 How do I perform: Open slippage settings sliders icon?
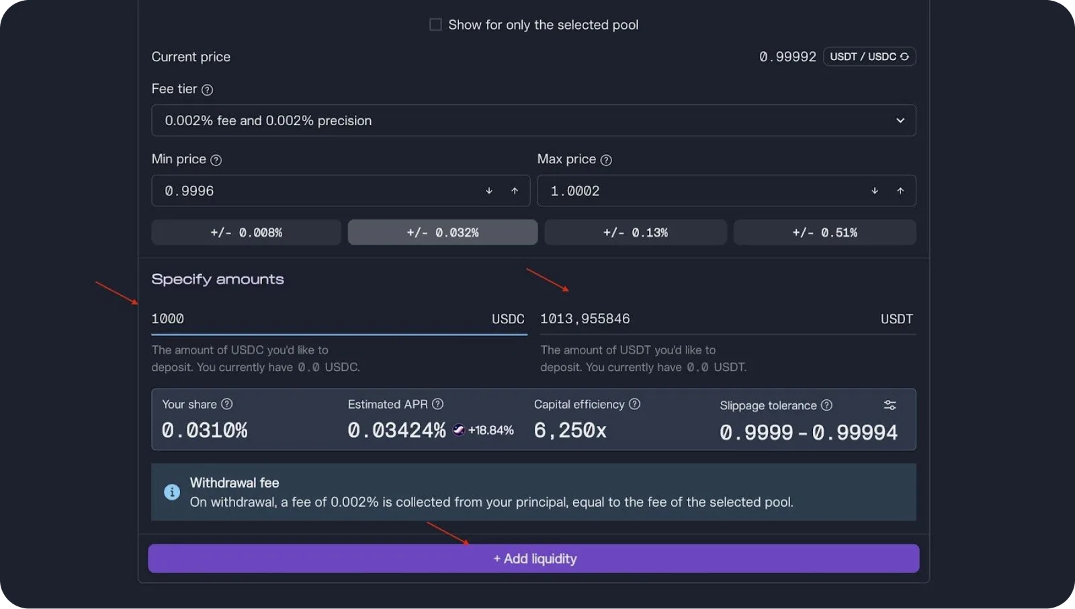coord(890,405)
